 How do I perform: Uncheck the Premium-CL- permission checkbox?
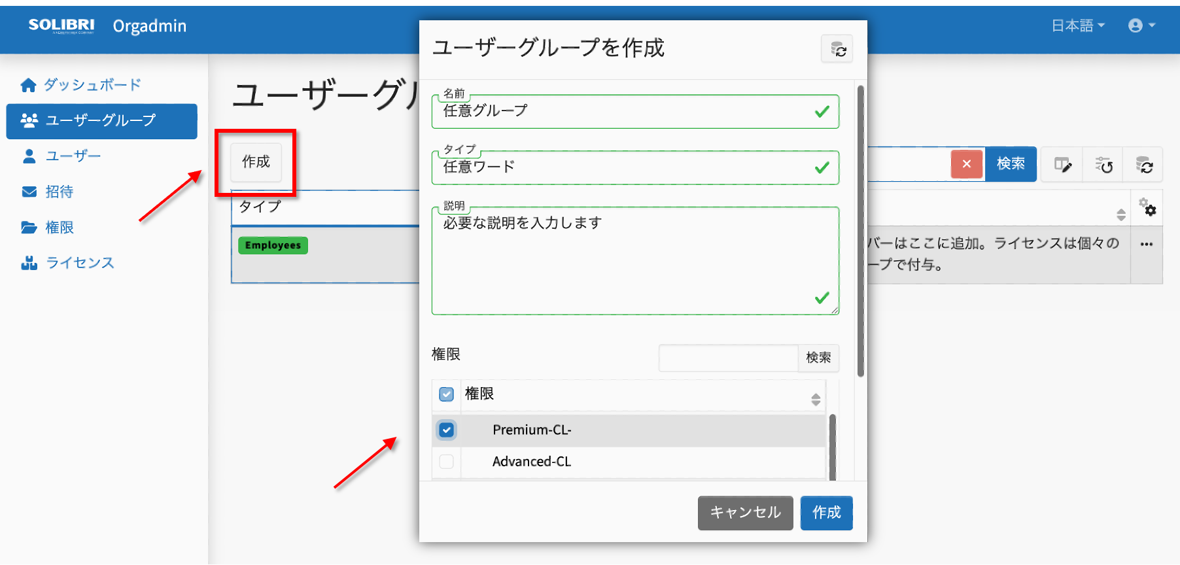click(x=447, y=430)
